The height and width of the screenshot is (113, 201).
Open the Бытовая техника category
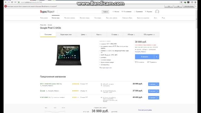[x=70, y=18]
